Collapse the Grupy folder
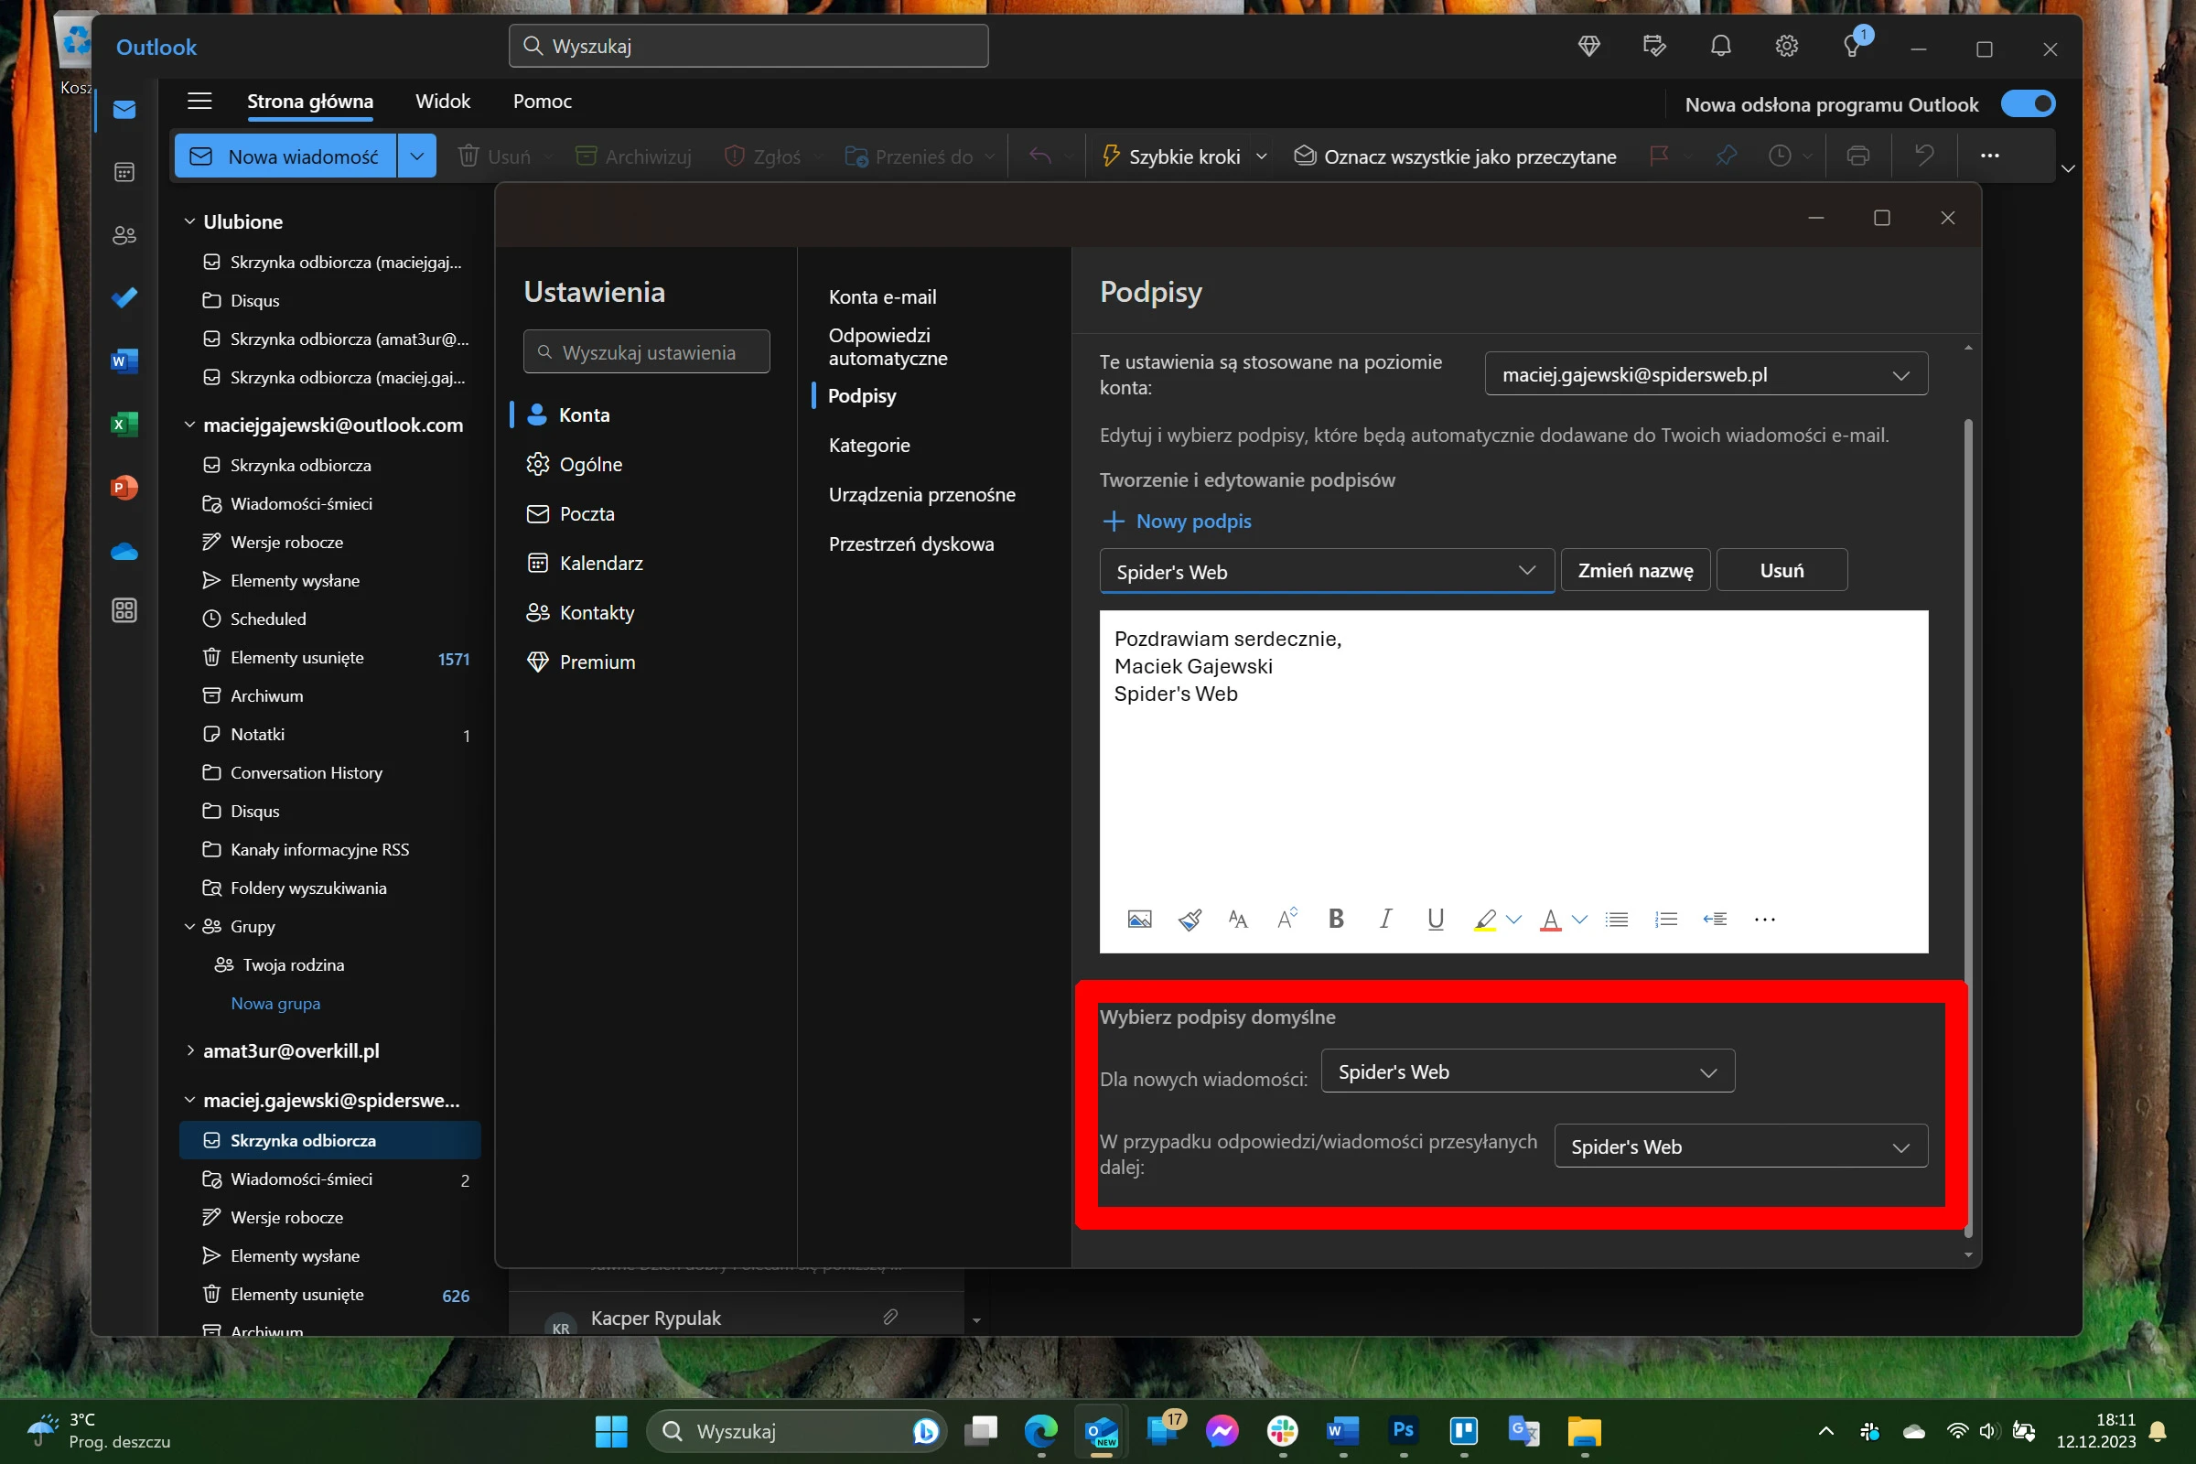Screen dimensions: 2196x1464 click(x=189, y=926)
